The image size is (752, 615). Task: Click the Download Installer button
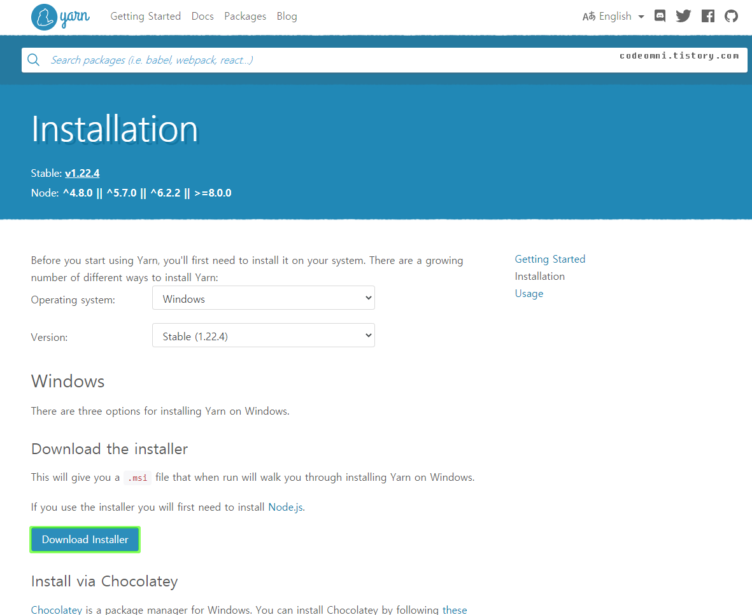[x=85, y=539]
